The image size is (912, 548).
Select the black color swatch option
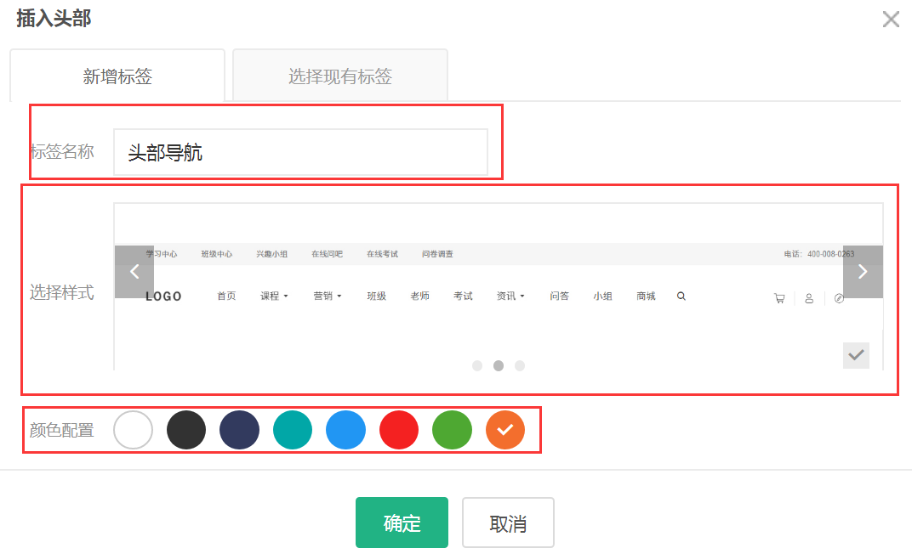click(x=186, y=430)
